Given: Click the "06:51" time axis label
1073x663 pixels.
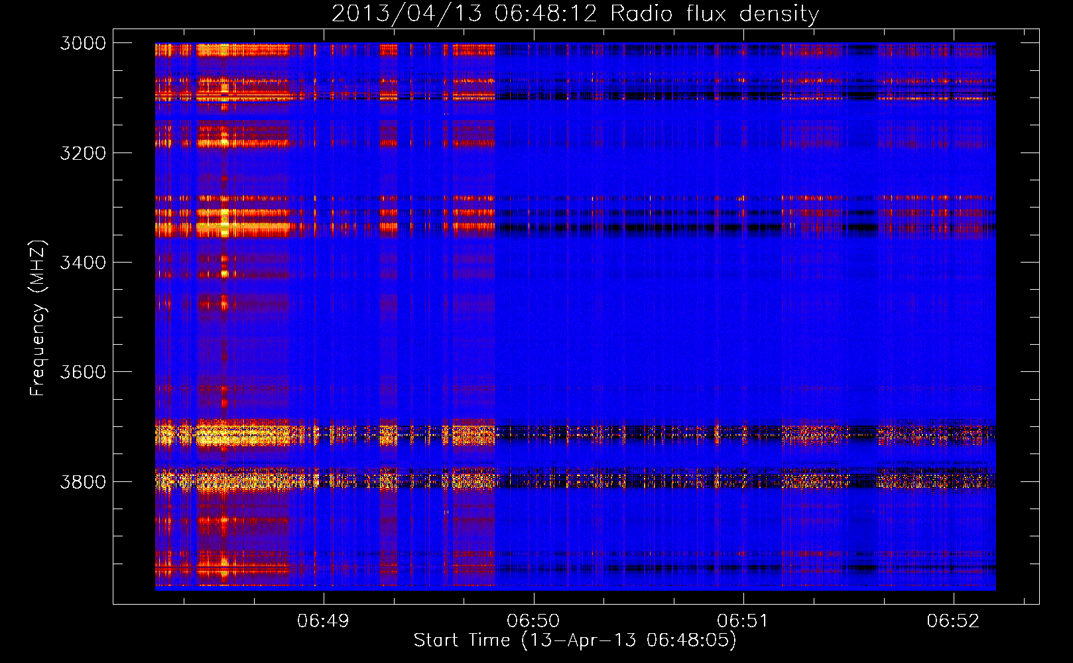Looking at the screenshot, I should click(x=743, y=621).
